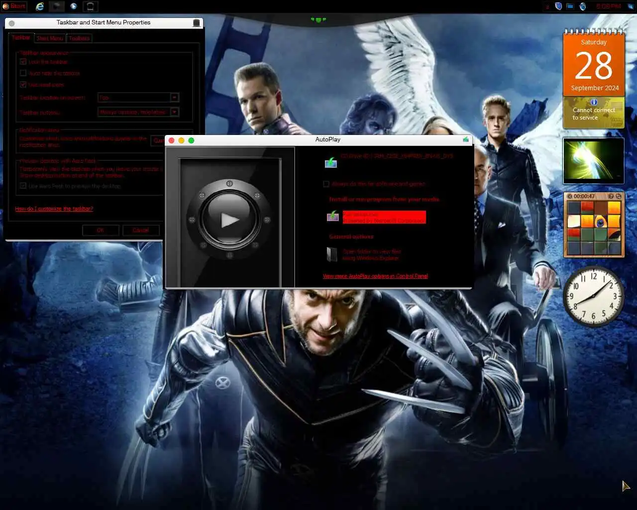The image size is (637, 510).
Task: Click the monitor network icon in tray
Action: pyautogui.click(x=570, y=6)
